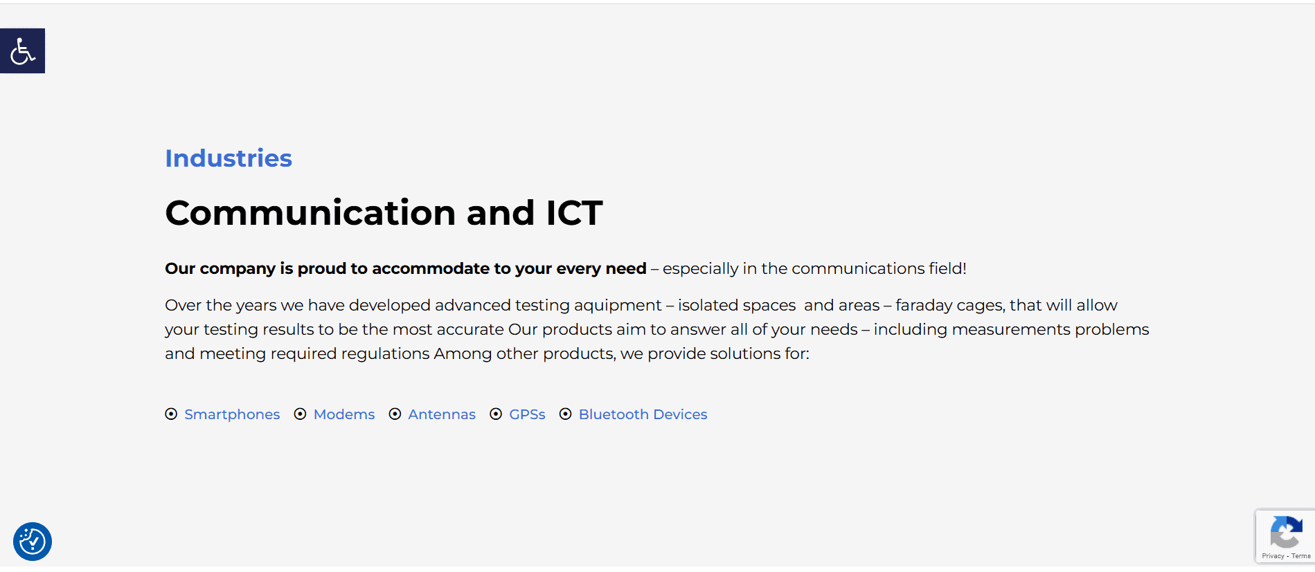The width and height of the screenshot is (1315, 572).
Task: Click the cookie consent settings icon
Action: [x=33, y=541]
